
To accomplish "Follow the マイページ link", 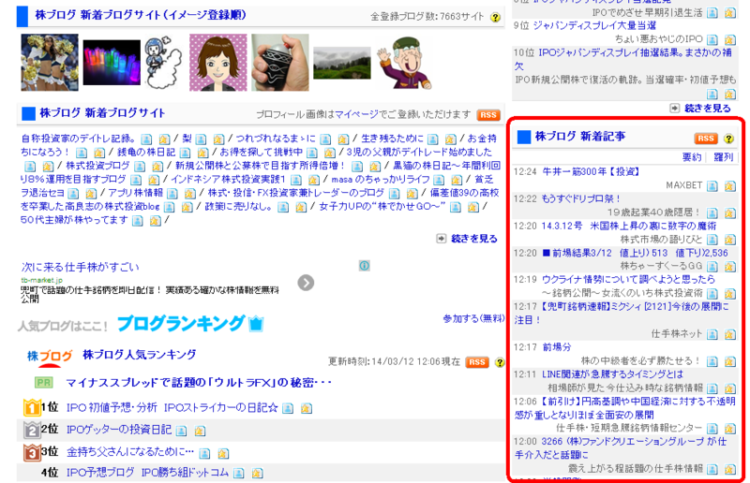I will 356,114.
